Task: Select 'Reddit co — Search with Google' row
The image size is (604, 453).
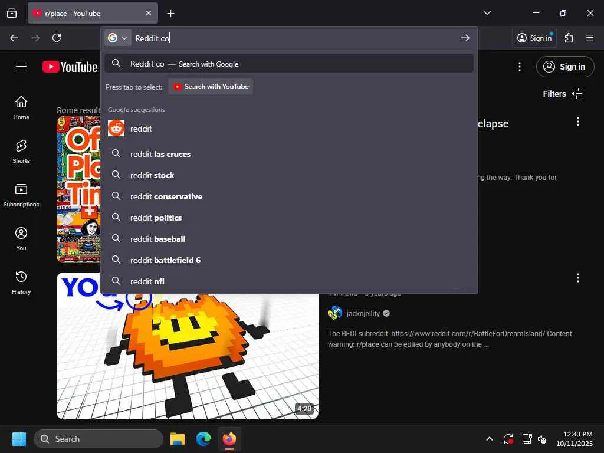Action: [x=289, y=64]
